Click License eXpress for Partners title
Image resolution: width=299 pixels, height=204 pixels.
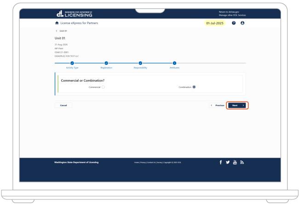[x=79, y=23]
